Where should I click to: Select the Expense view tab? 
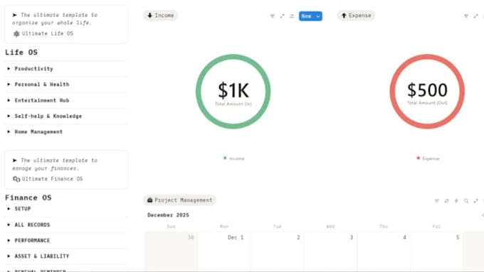(356, 16)
